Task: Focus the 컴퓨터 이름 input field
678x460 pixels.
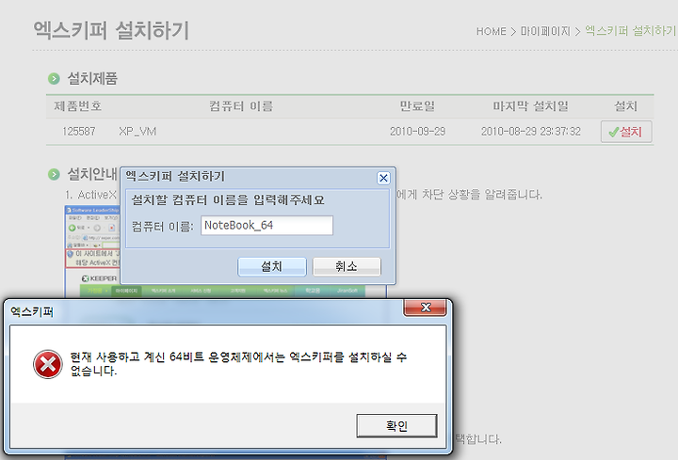Action: (x=266, y=226)
